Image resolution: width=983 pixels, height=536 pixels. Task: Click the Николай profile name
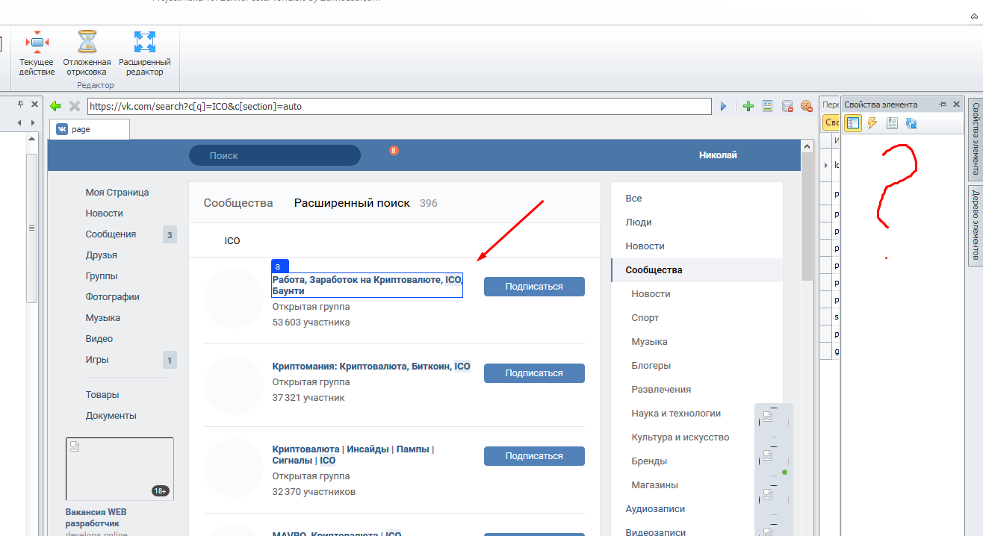click(x=718, y=155)
